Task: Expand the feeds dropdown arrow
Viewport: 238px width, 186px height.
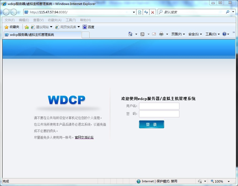Action: (148, 34)
